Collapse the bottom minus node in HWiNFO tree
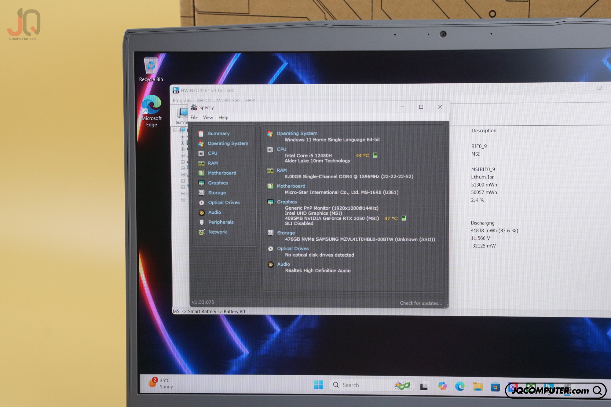Screen dimensions: 611x407 pos(183,200)
